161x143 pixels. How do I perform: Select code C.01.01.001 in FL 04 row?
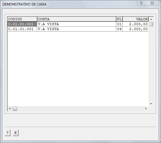(x=22, y=29)
